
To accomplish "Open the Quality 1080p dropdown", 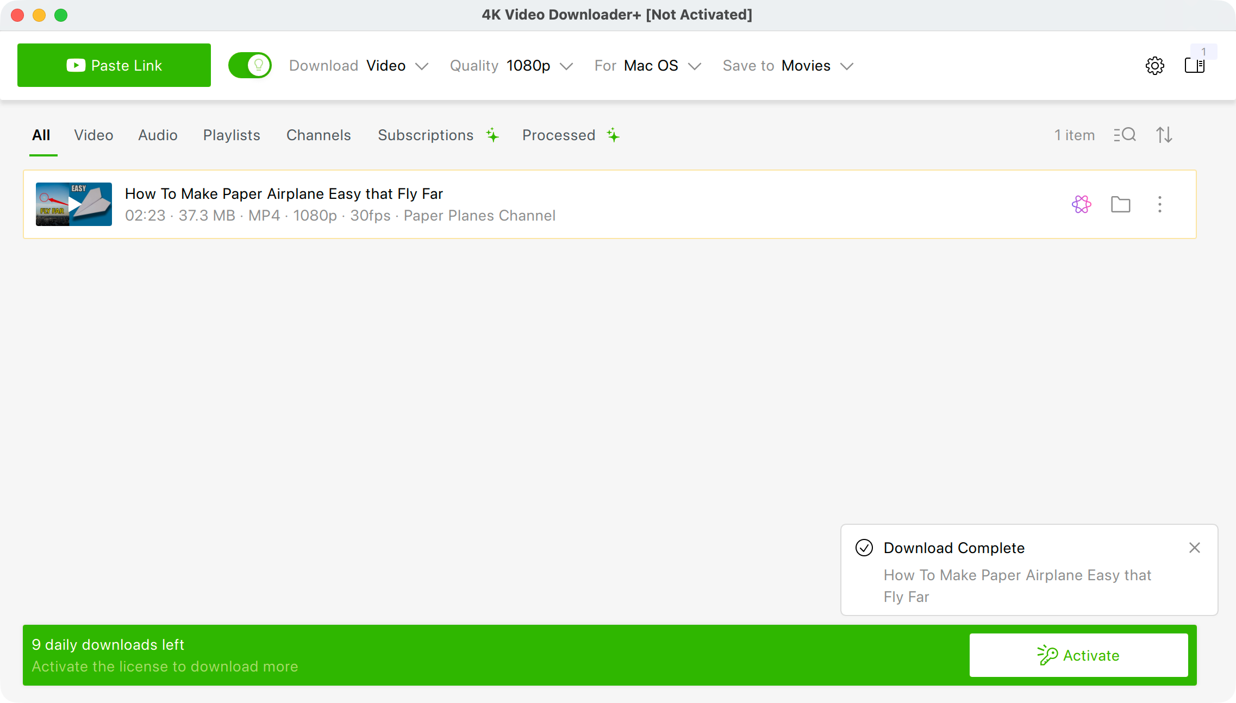I will tap(511, 66).
